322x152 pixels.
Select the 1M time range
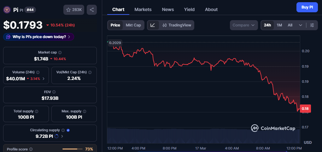pyautogui.click(x=279, y=25)
